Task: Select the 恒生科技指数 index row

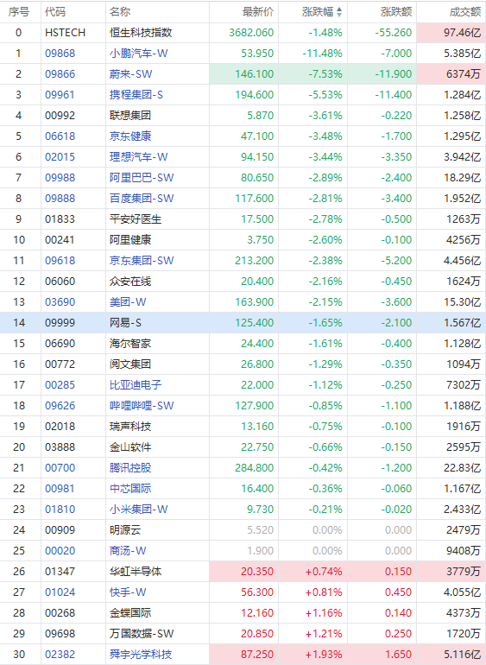Action: tap(243, 33)
